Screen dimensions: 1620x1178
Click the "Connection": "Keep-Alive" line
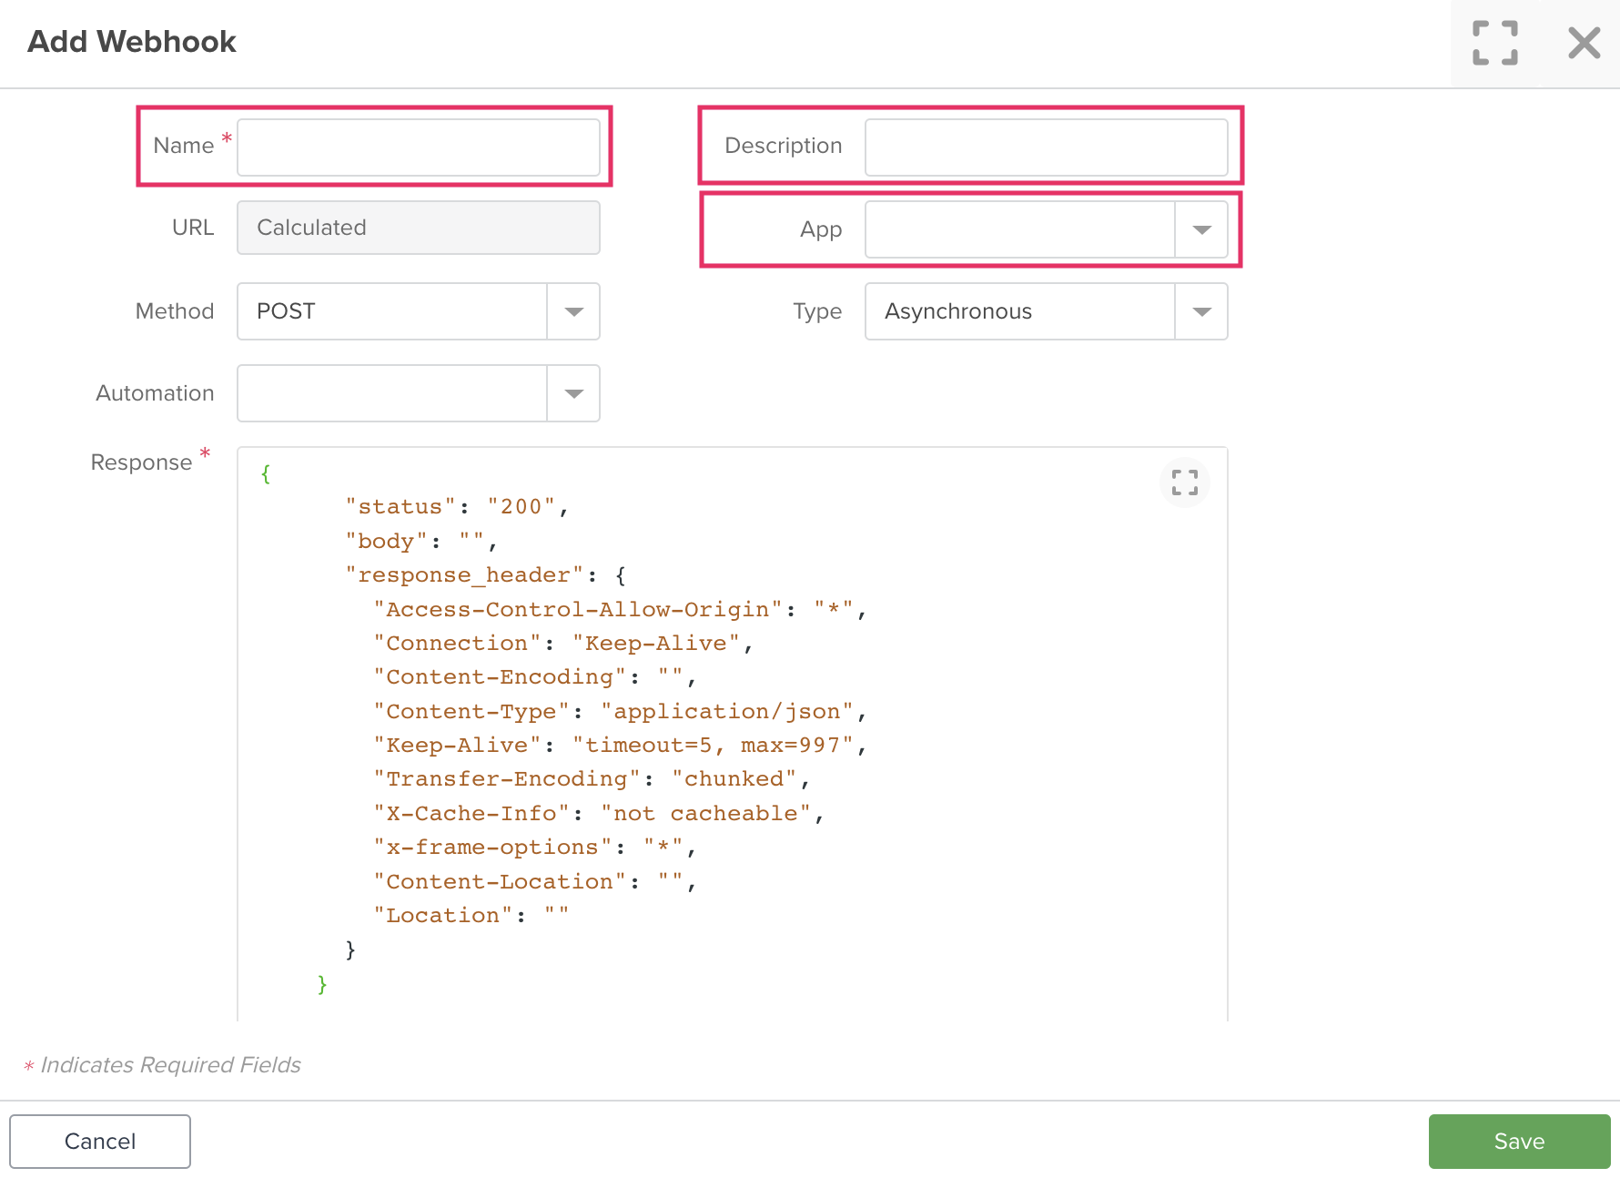563,644
